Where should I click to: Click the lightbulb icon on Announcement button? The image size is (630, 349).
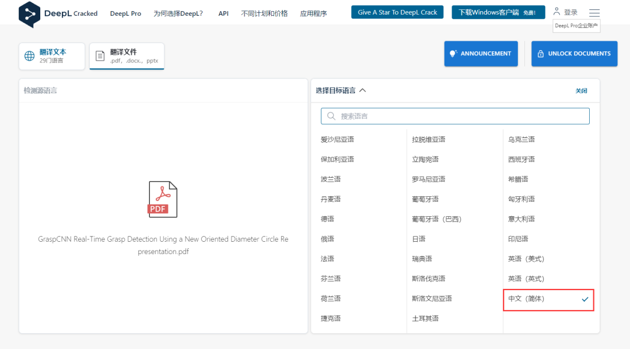pos(453,54)
